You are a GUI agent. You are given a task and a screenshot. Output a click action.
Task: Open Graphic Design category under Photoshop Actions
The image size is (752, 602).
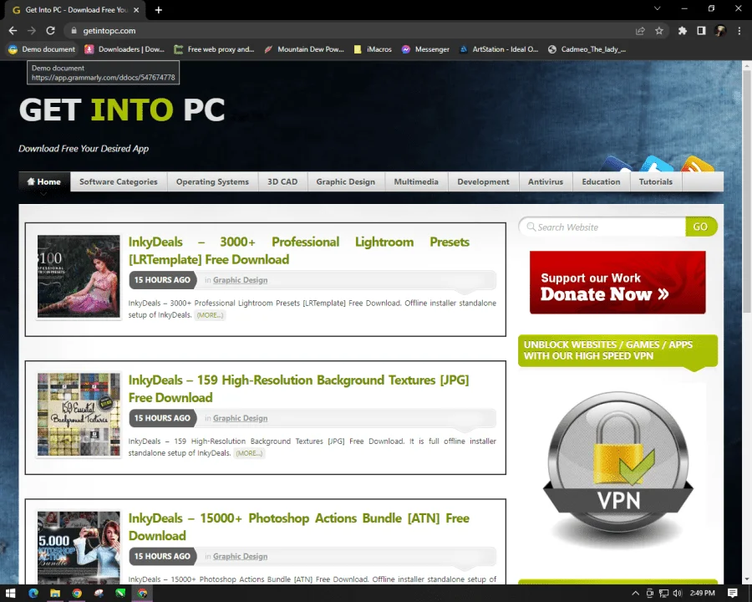(x=241, y=556)
